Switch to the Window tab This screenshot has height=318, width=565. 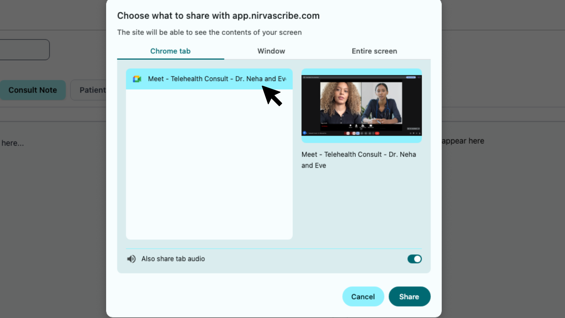point(271,51)
